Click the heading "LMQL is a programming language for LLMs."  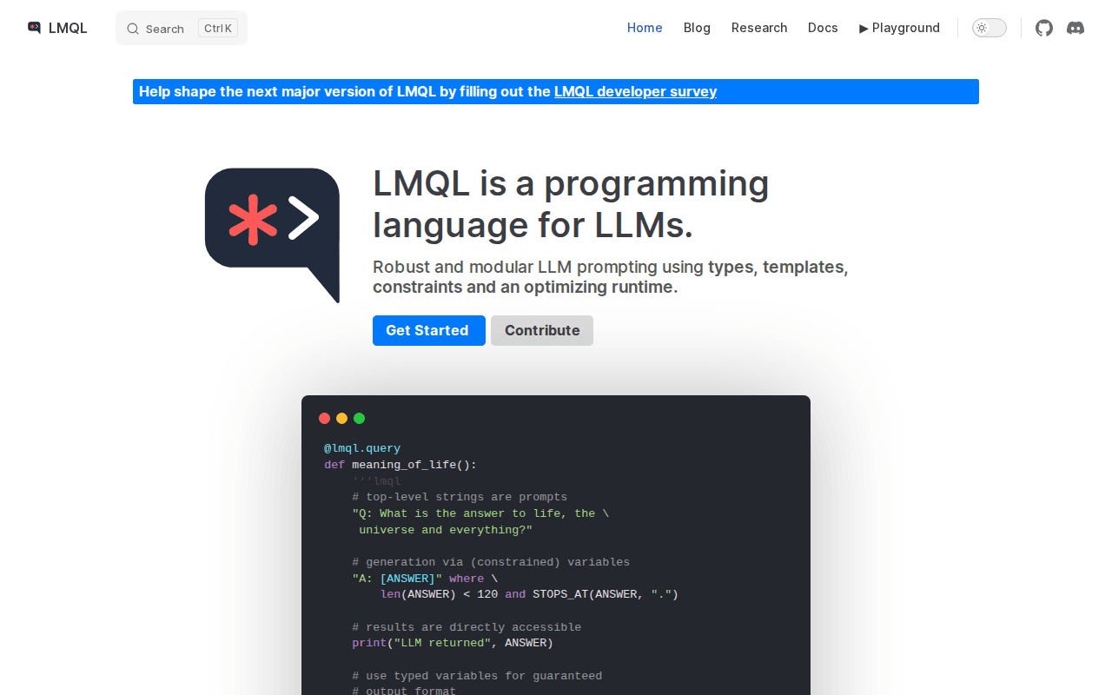(571, 204)
